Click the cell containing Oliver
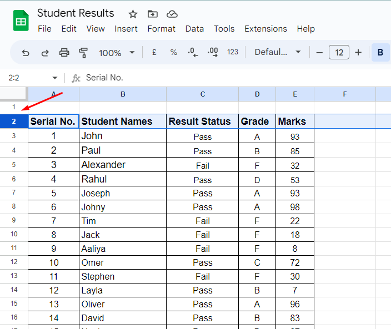 (123, 304)
